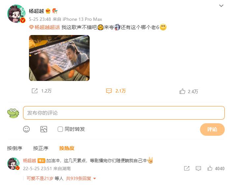Click the image upload icon for comment
Screen dimensions: 231x185
point(44,129)
